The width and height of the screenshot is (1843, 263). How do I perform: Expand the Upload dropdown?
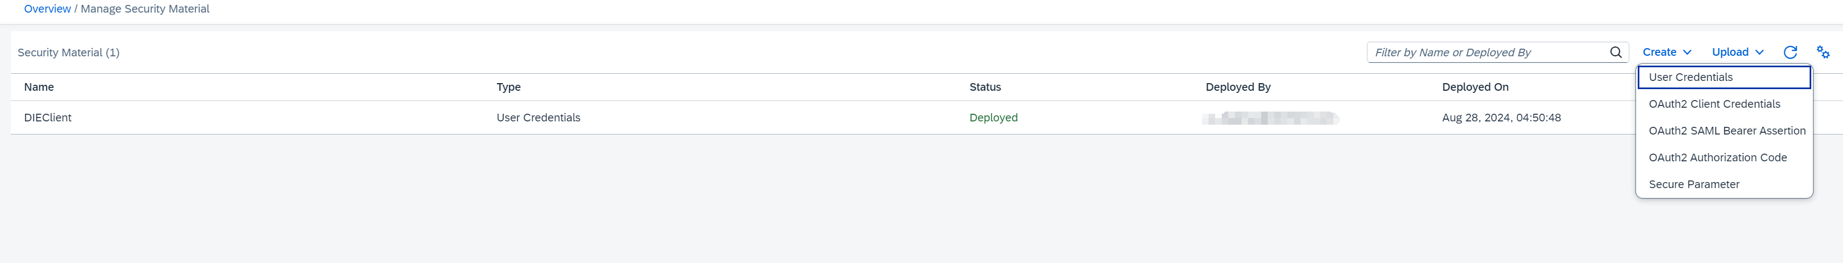pos(1737,52)
